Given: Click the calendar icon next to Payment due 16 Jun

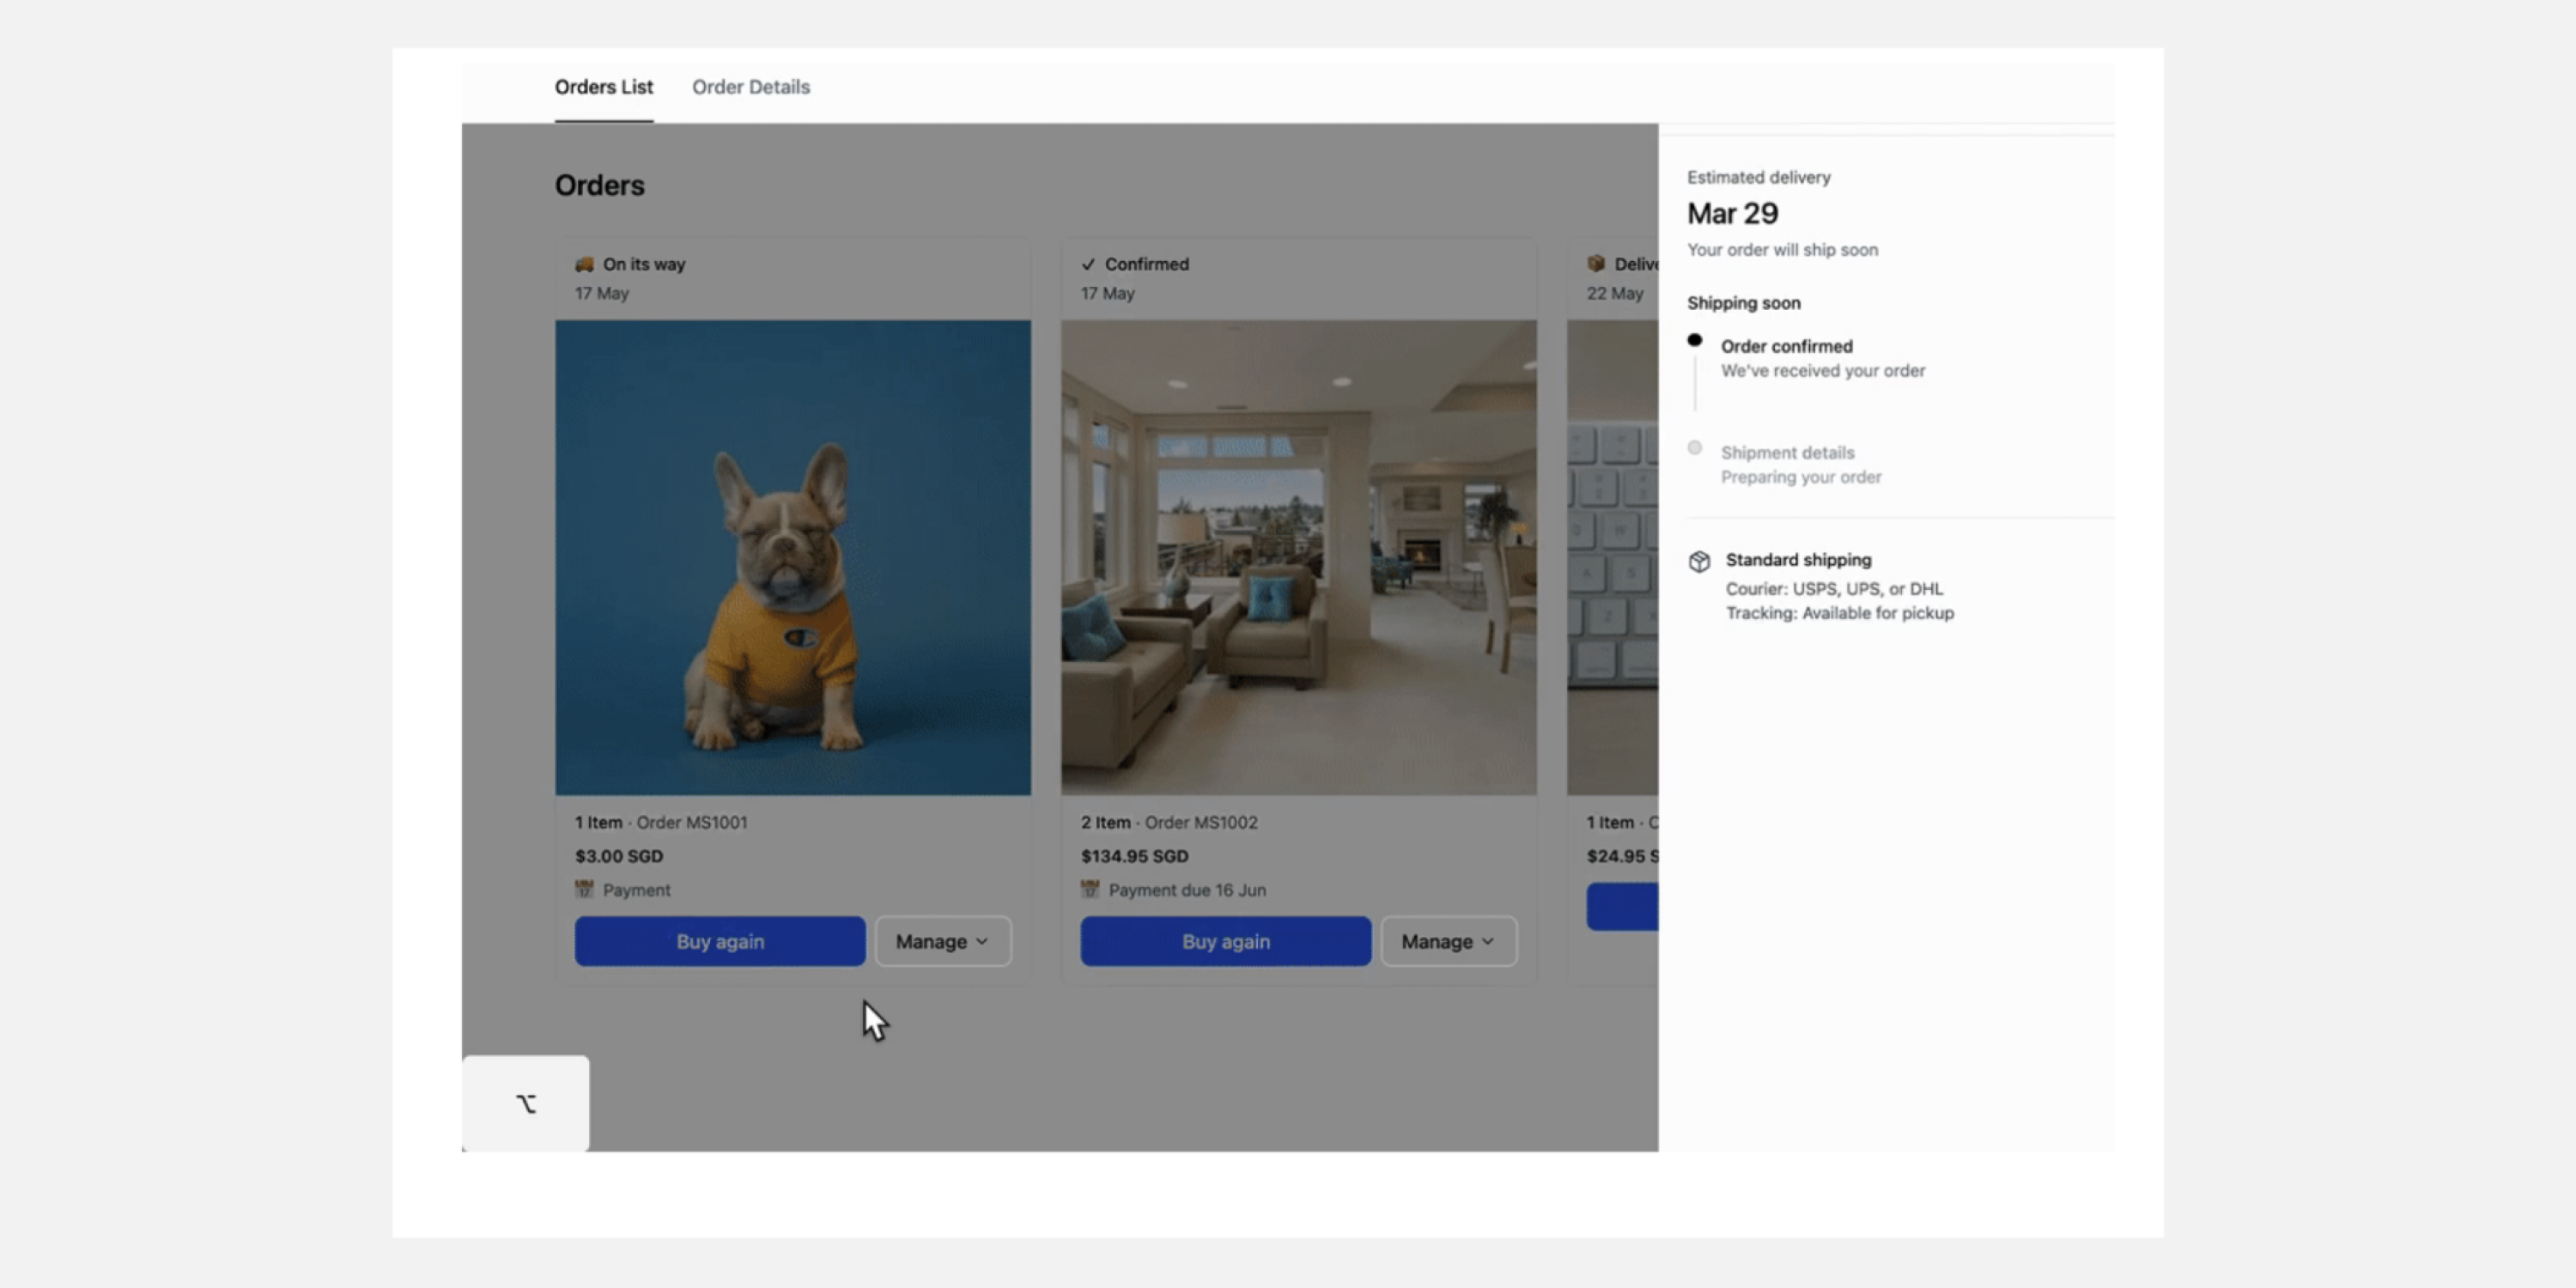Looking at the screenshot, I should point(1090,889).
